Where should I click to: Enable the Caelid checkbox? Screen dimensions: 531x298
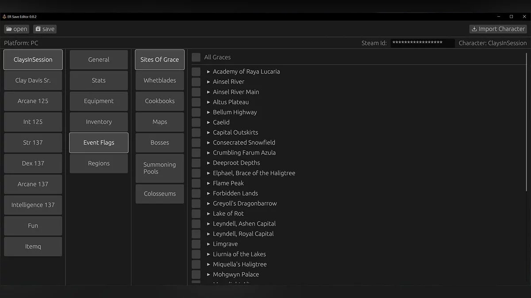pyautogui.click(x=195, y=122)
